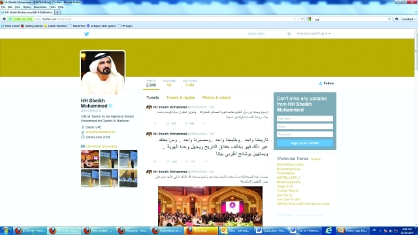Open the View menu
The height and width of the screenshot is (235, 418).
pyautogui.click(x=18, y=7)
